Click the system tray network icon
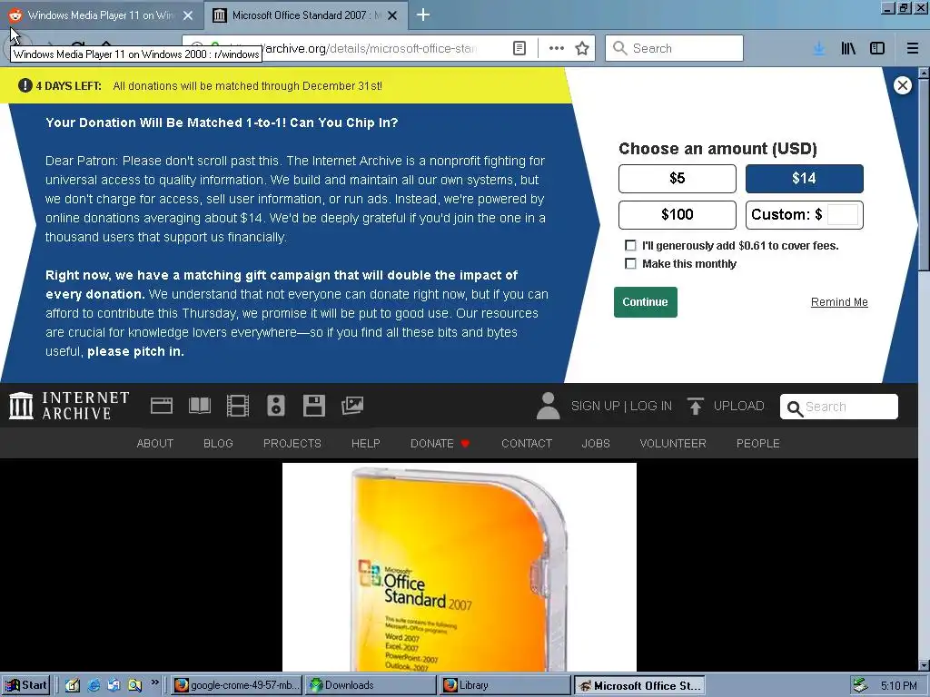The width and height of the screenshot is (930, 697). coord(860,685)
